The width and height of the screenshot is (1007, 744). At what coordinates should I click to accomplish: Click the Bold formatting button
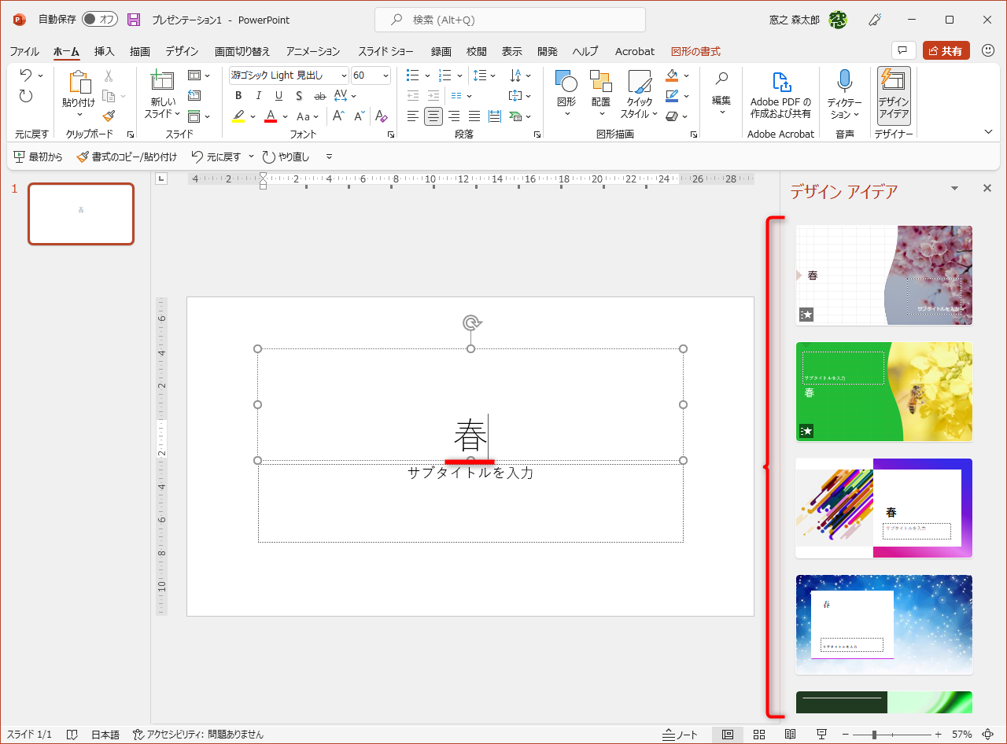click(238, 96)
